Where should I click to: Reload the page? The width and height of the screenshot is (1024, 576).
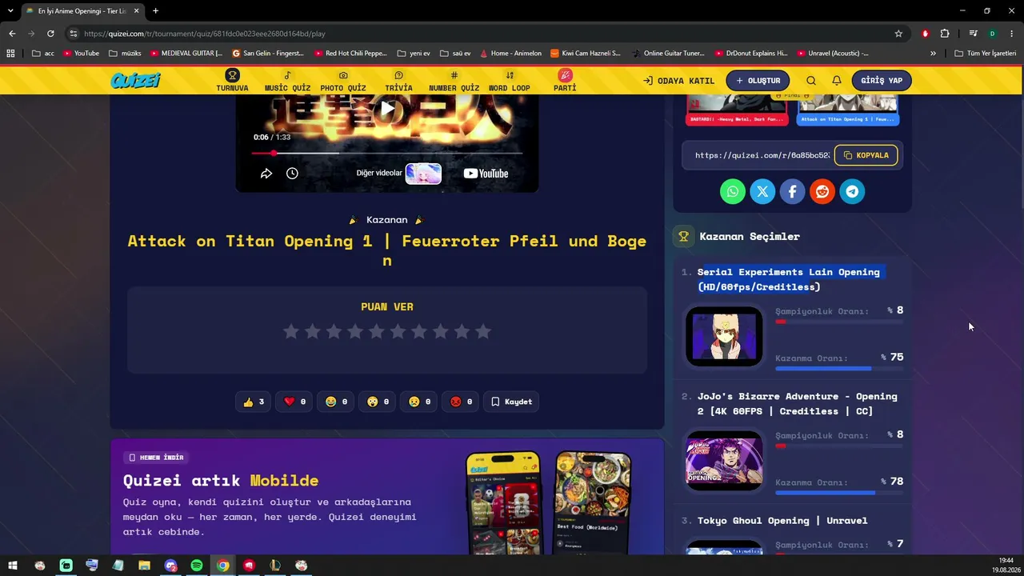click(x=50, y=34)
